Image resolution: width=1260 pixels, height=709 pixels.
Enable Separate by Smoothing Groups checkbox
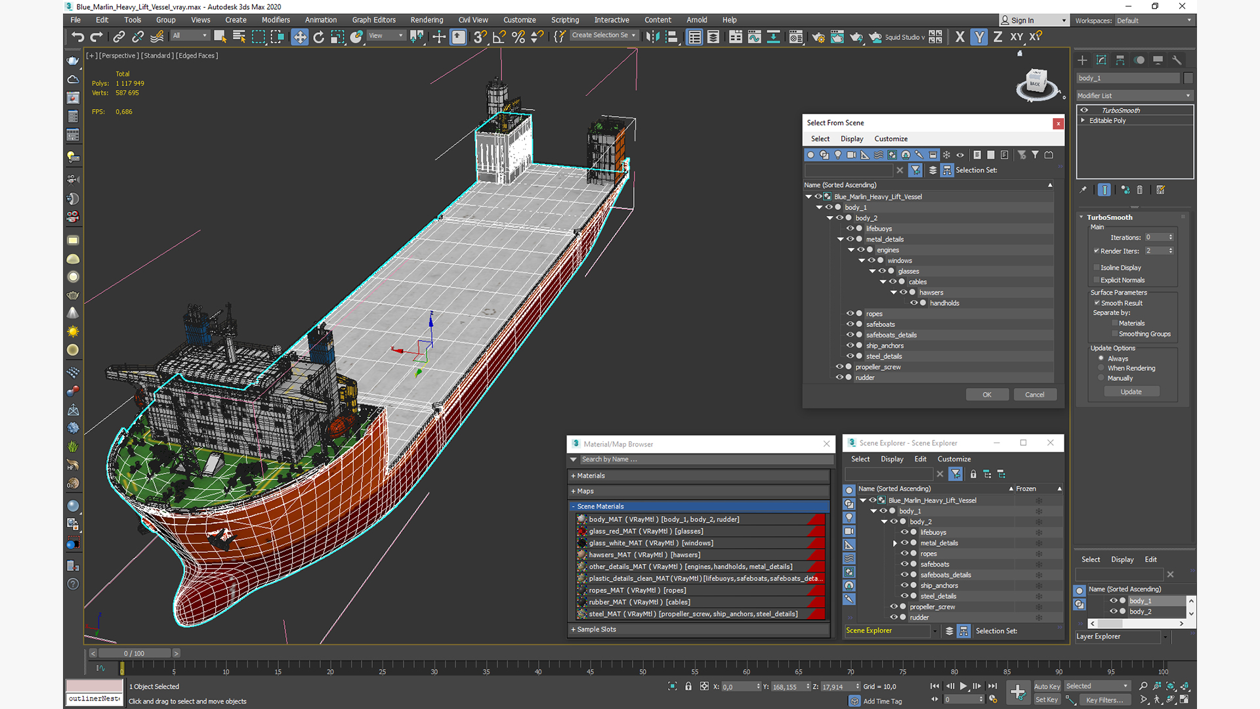1114,333
